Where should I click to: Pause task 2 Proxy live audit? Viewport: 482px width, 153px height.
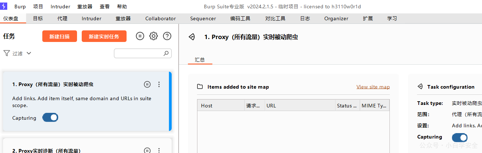pyautogui.click(x=147, y=150)
